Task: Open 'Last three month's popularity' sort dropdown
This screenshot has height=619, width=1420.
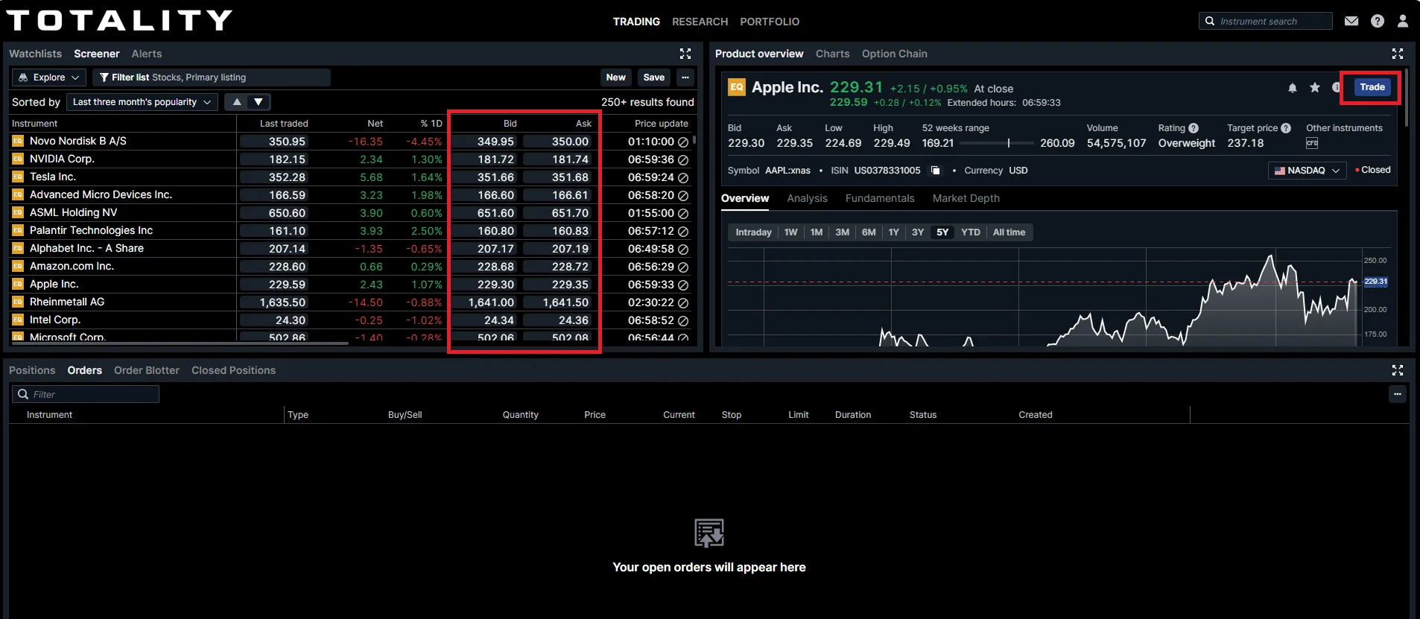Action: point(142,102)
